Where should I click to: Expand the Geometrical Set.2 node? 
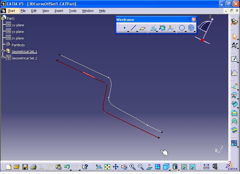click(3, 57)
